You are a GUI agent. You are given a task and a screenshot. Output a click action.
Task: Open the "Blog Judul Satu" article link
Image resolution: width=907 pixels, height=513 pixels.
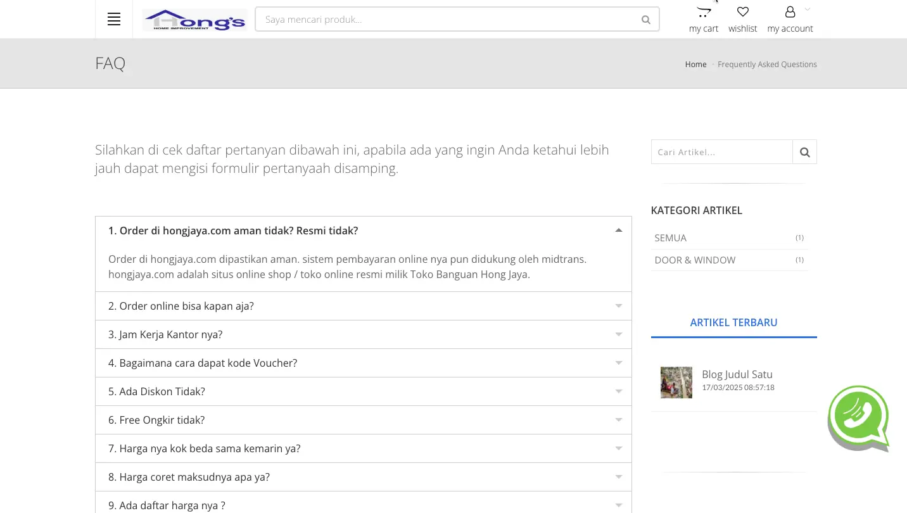point(737,374)
